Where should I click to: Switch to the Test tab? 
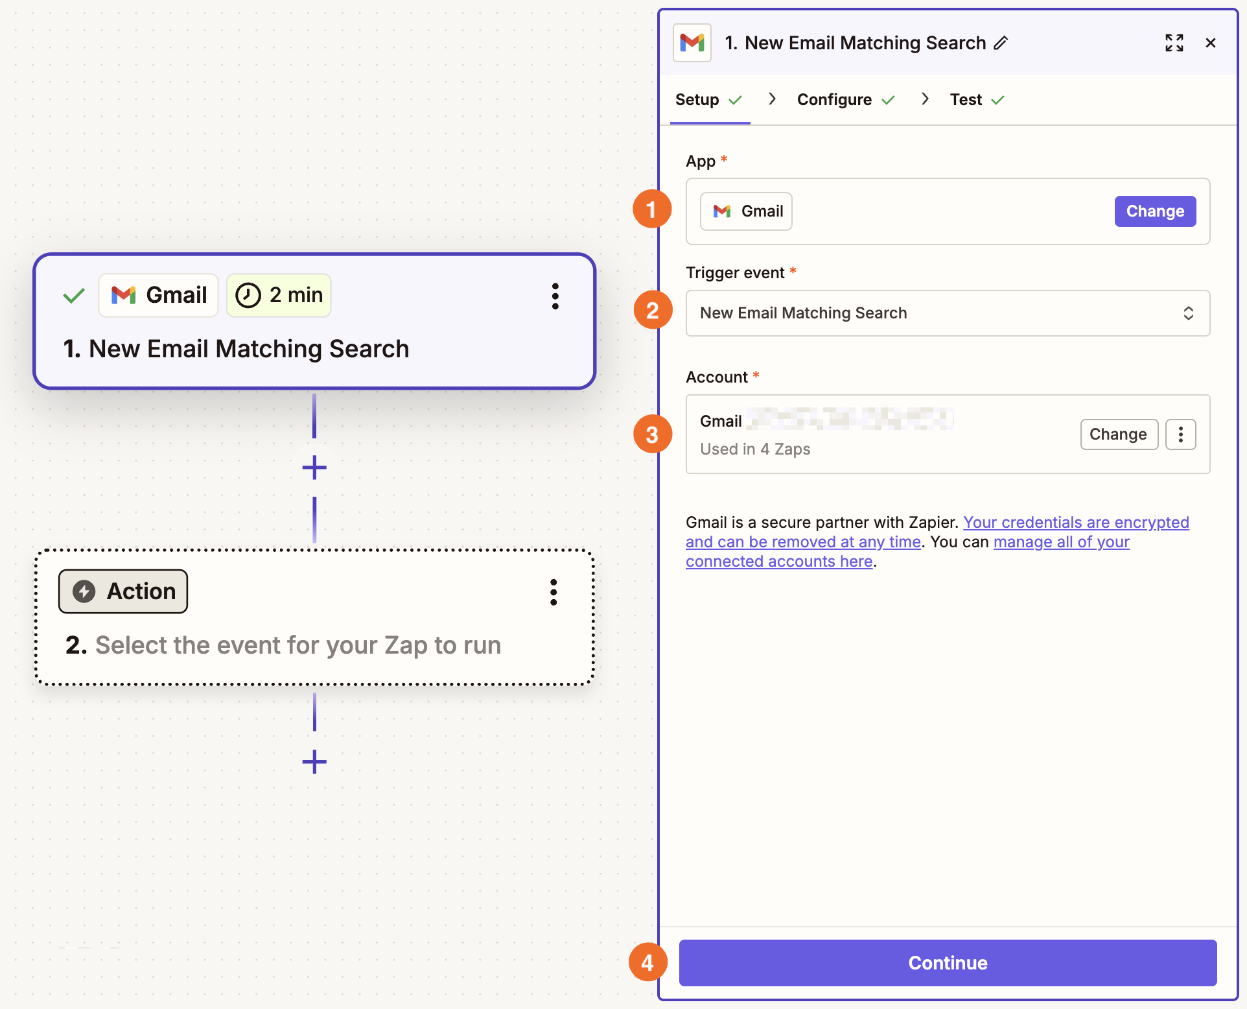(966, 99)
